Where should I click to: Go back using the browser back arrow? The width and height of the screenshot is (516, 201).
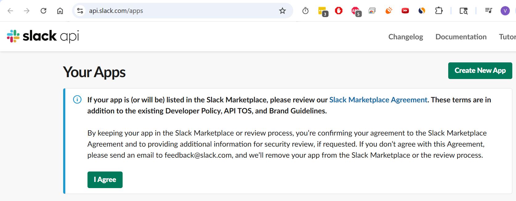coord(10,11)
